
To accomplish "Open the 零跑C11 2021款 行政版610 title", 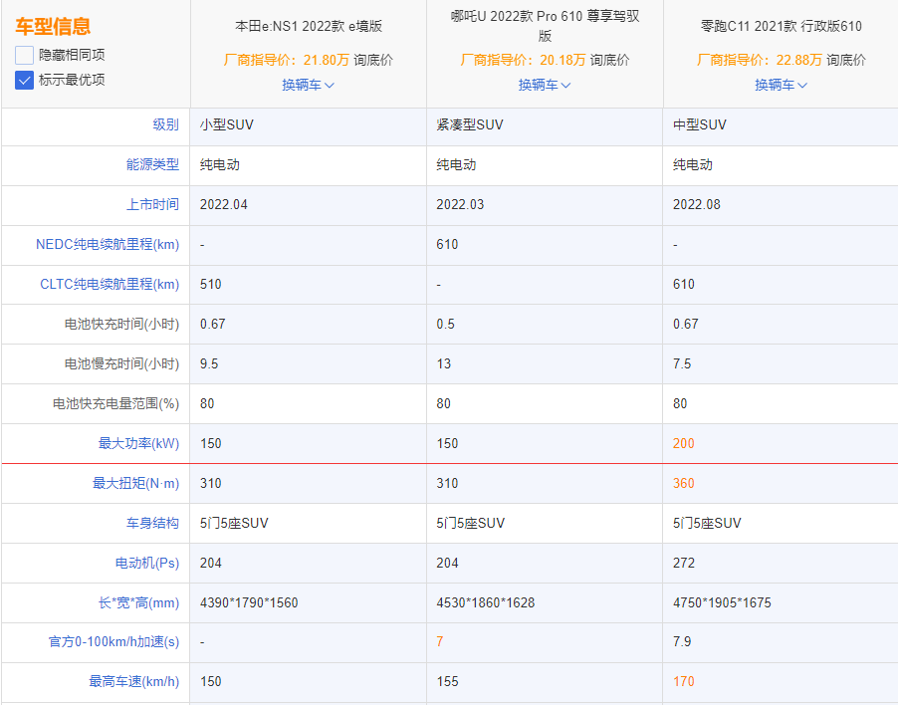I will (781, 27).
